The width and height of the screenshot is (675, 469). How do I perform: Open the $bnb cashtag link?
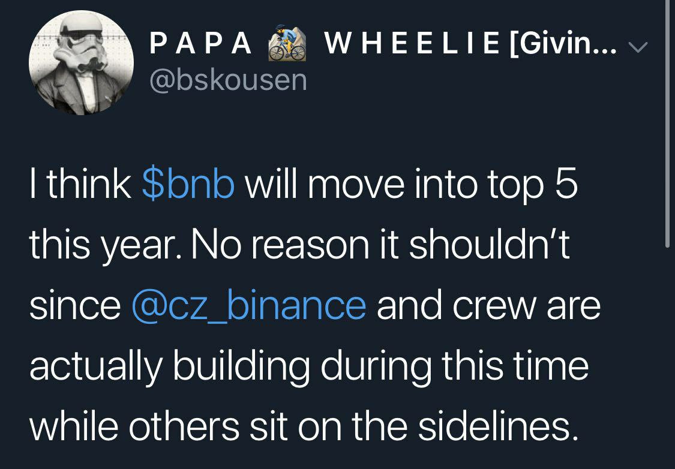pos(188,184)
